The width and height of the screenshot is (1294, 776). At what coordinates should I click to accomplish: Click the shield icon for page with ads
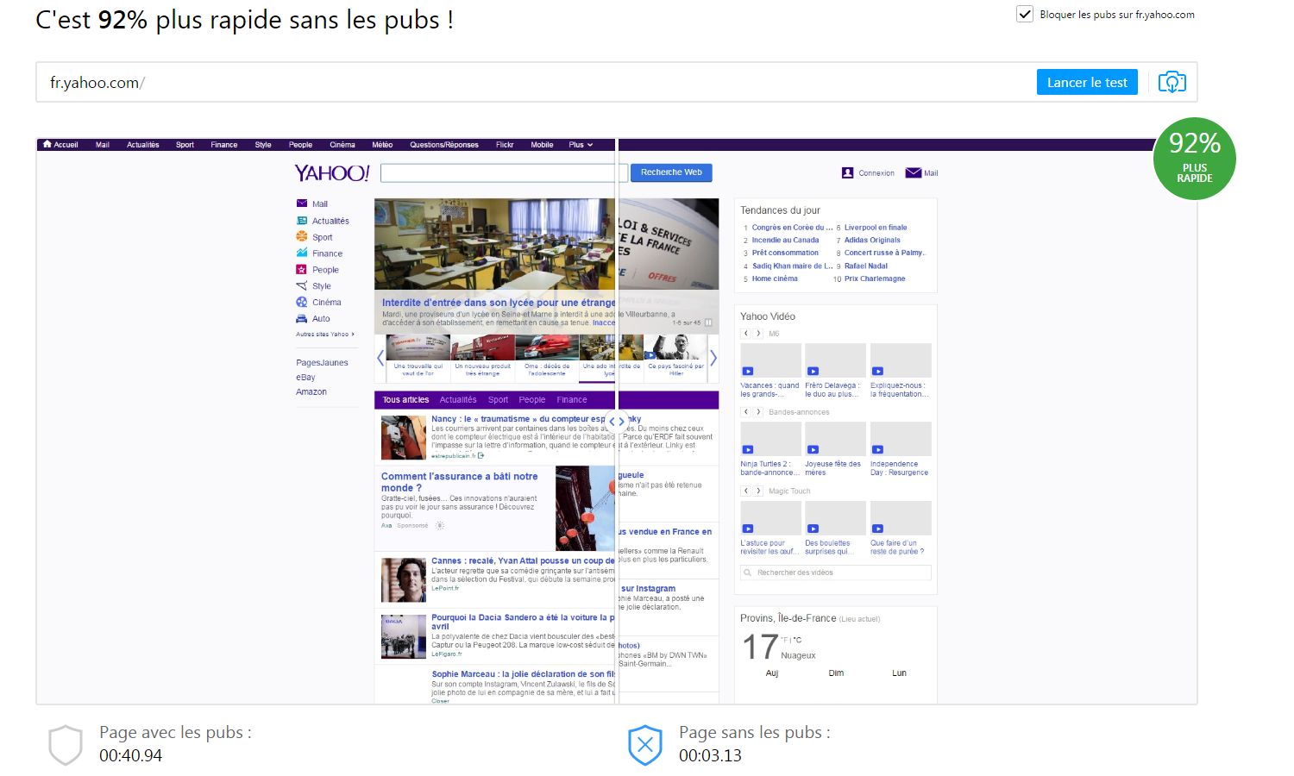coord(66,745)
